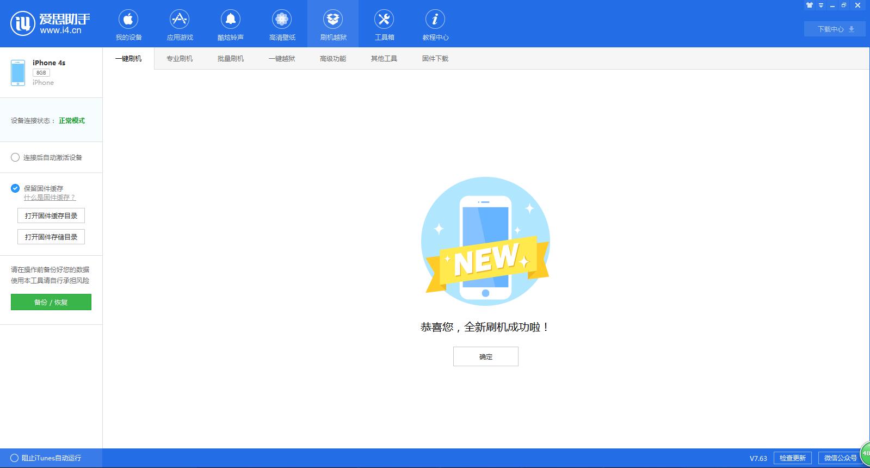Viewport: 870px width, 468px height.
Task: Open the 微信公众号 button
Action: (x=838, y=458)
